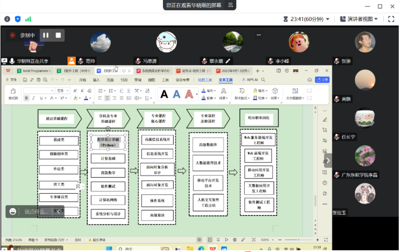This screenshot has width=399, height=252.
Task: Open the 文件 menu in WPS
Action: (13, 80)
